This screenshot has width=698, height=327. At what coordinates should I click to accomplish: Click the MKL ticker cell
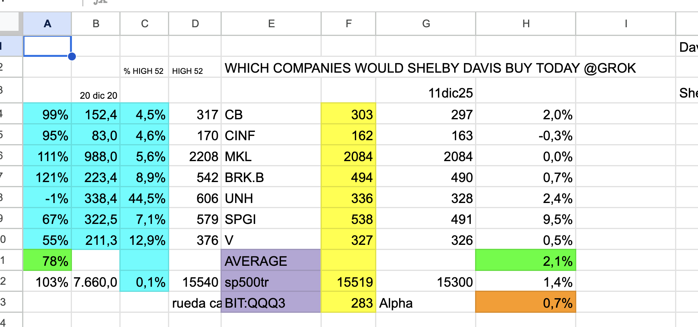pyautogui.click(x=271, y=156)
